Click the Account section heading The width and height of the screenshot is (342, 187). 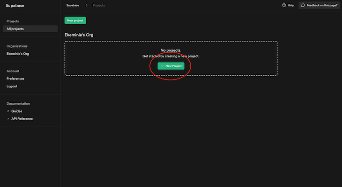(13, 71)
